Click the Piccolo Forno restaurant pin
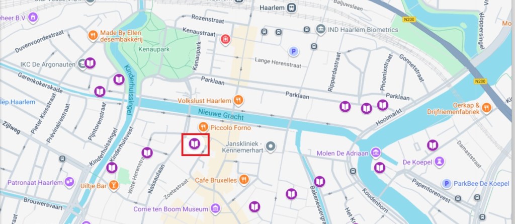Viewport: 515px width, 224px height. pyautogui.click(x=203, y=127)
